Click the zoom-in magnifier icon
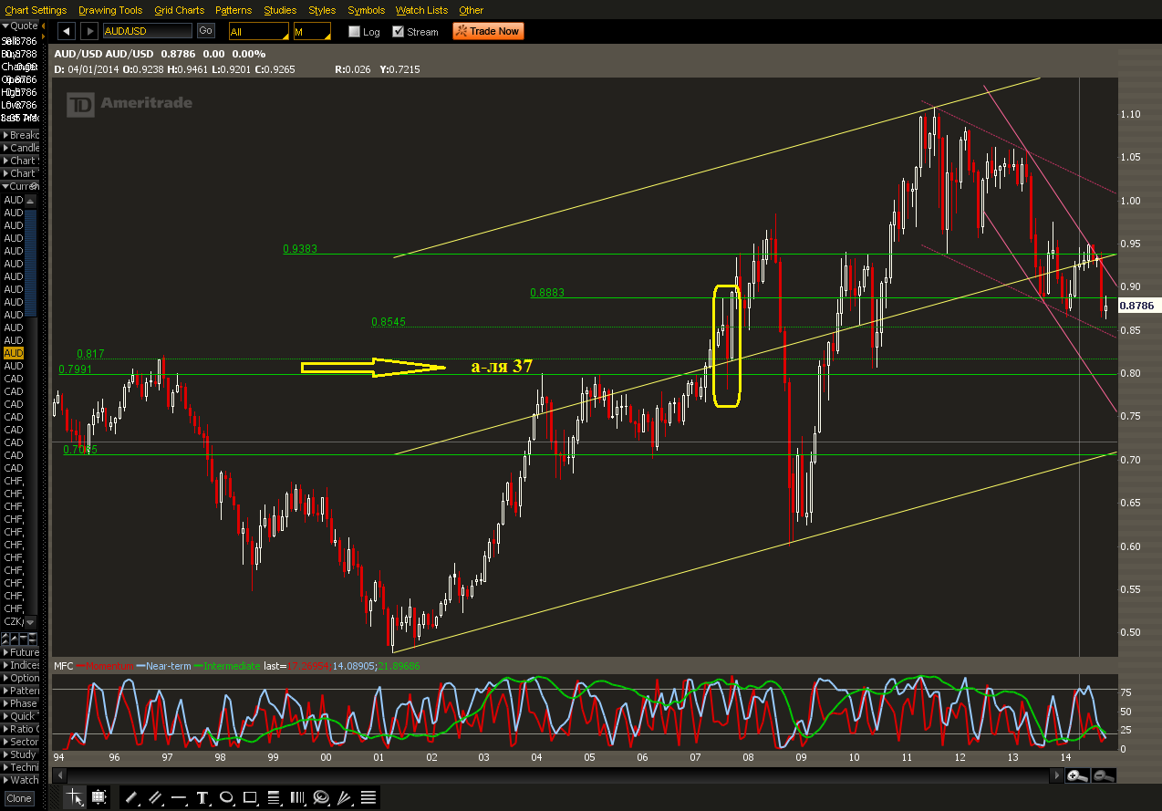This screenshot has height=811, width=1162. [1077, 775]
